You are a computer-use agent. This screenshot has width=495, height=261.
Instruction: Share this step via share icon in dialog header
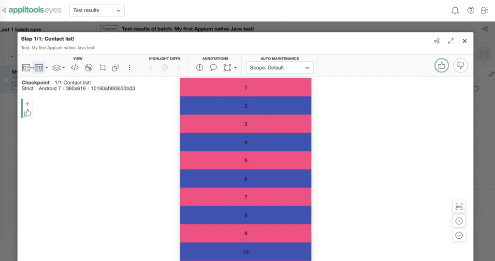click(x=437, y=41)
